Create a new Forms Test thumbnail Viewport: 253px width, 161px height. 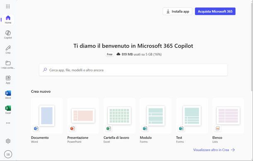tap(192, 115)
